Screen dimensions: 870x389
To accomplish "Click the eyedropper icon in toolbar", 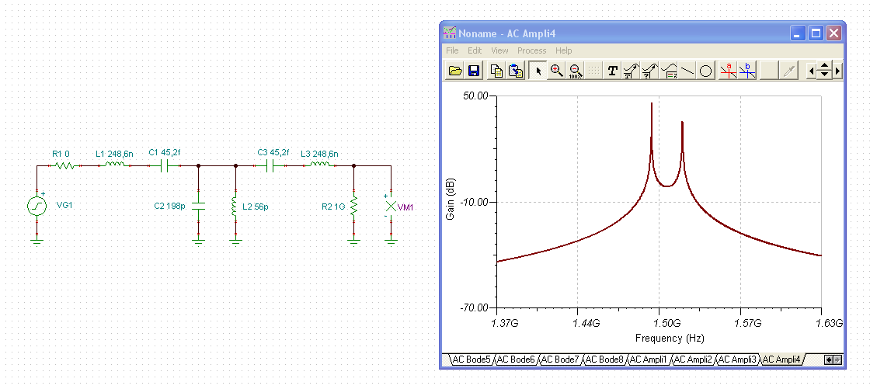I will pos(788,71).
